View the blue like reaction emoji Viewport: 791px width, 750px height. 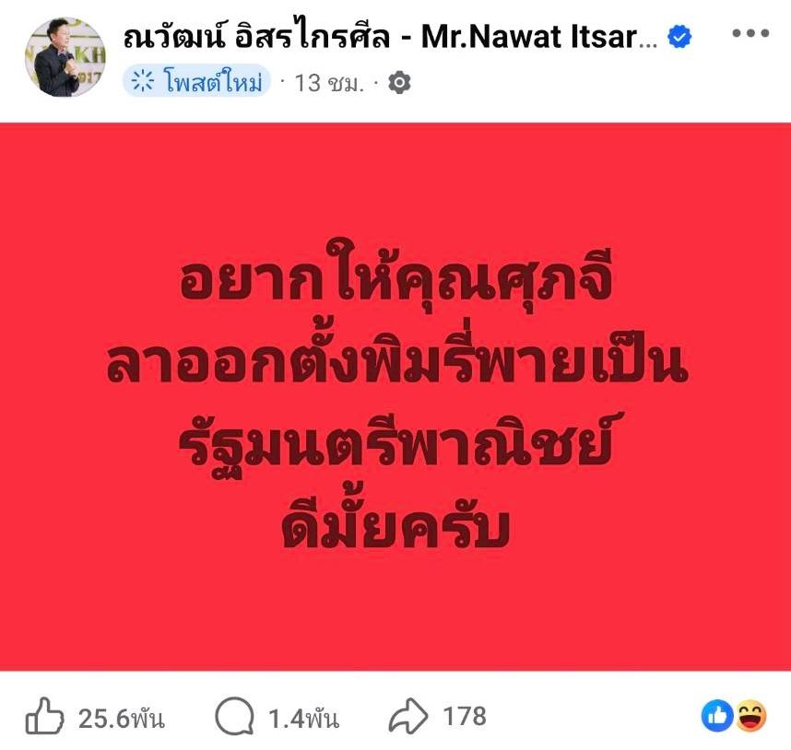[716, 716]
